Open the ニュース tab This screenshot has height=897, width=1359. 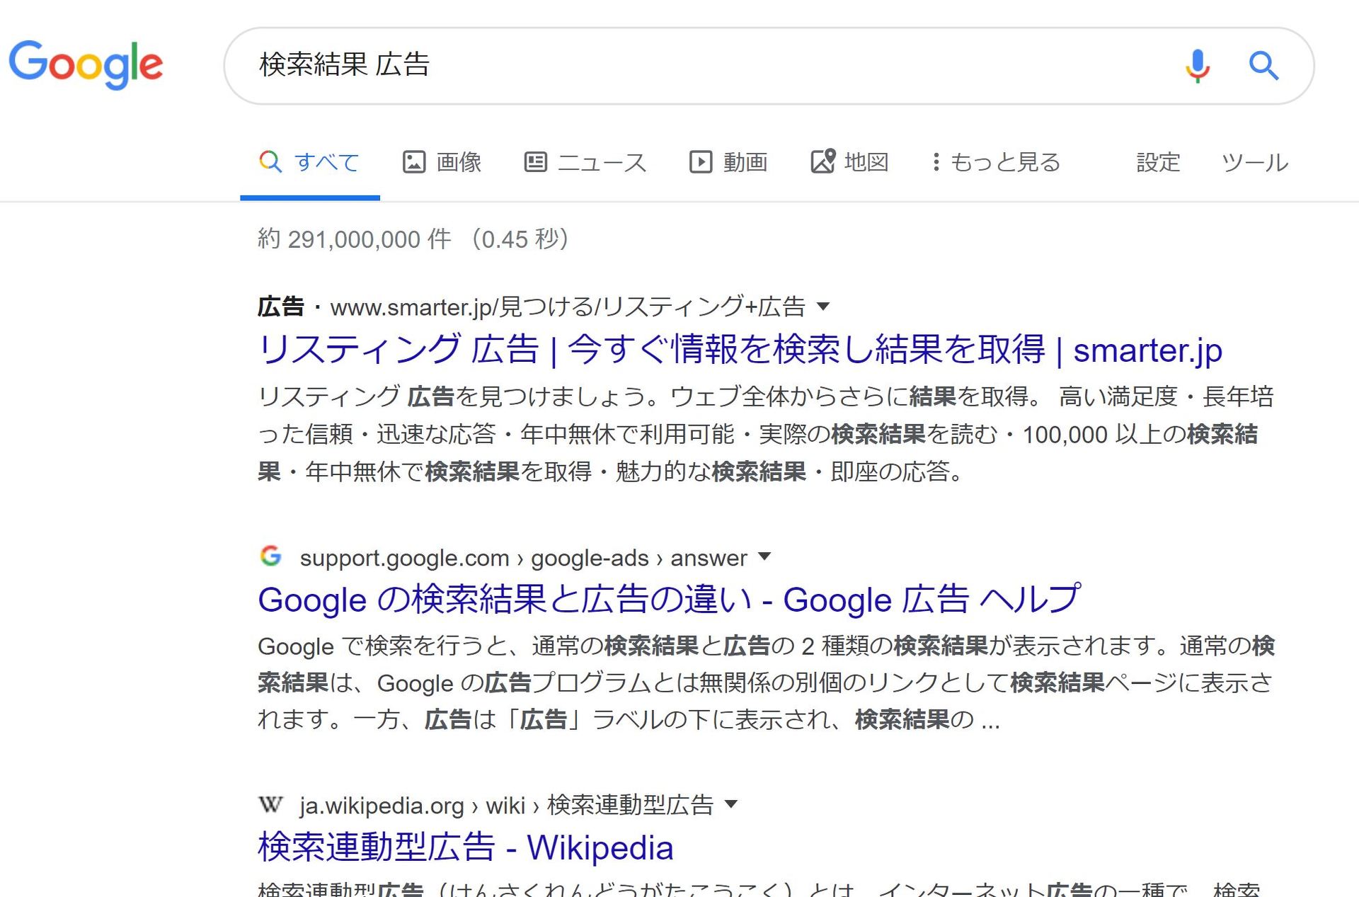pyautogui.click(x=585, y=162)
